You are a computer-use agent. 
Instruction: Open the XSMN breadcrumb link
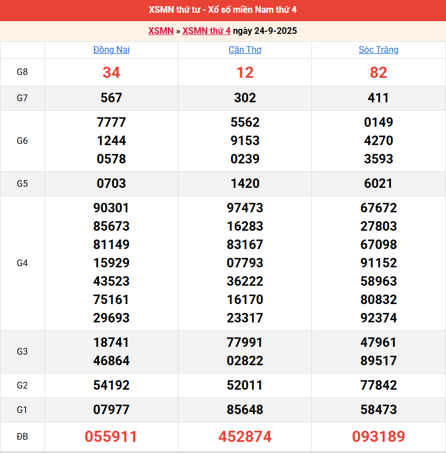point(161,31)
